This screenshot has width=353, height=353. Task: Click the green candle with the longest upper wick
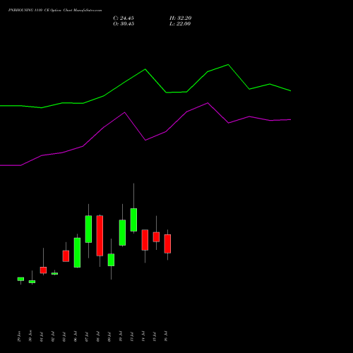pos(133,220)
